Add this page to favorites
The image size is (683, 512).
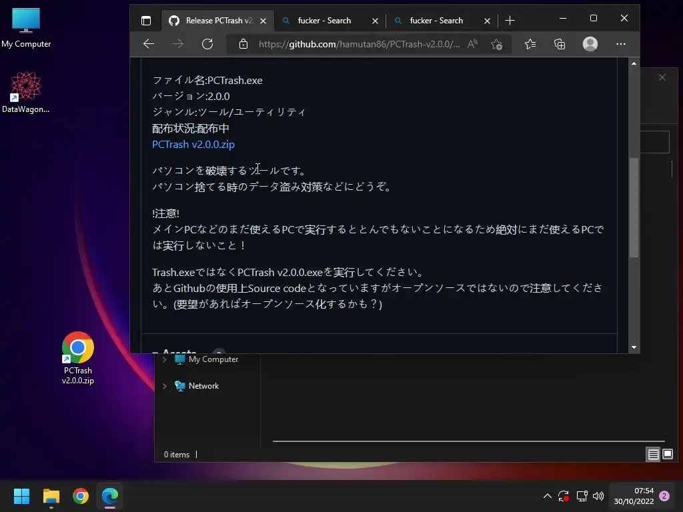pos(496,44)
